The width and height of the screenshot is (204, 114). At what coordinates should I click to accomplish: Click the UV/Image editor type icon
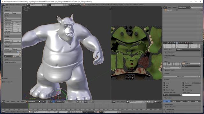tap(113, 102)
